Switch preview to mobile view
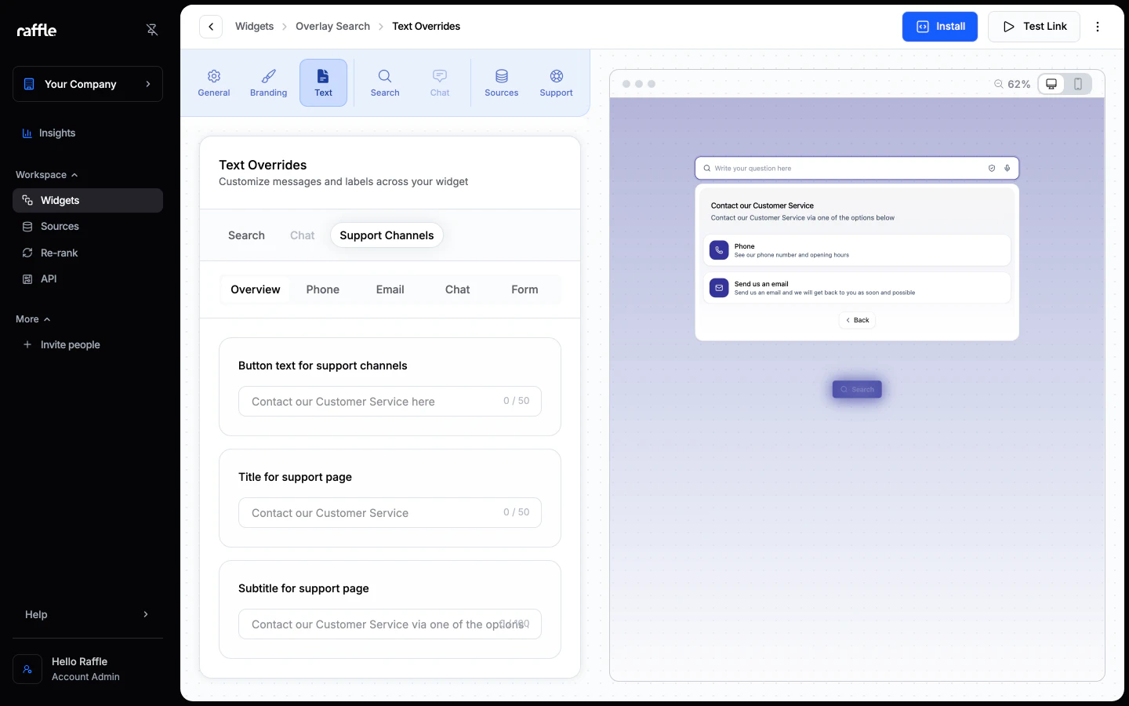1129x706 pixels. pos(1078,84)
